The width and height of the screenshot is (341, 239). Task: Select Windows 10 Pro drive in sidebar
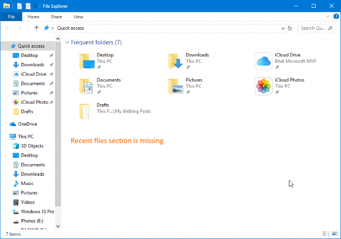coord(33,212)
